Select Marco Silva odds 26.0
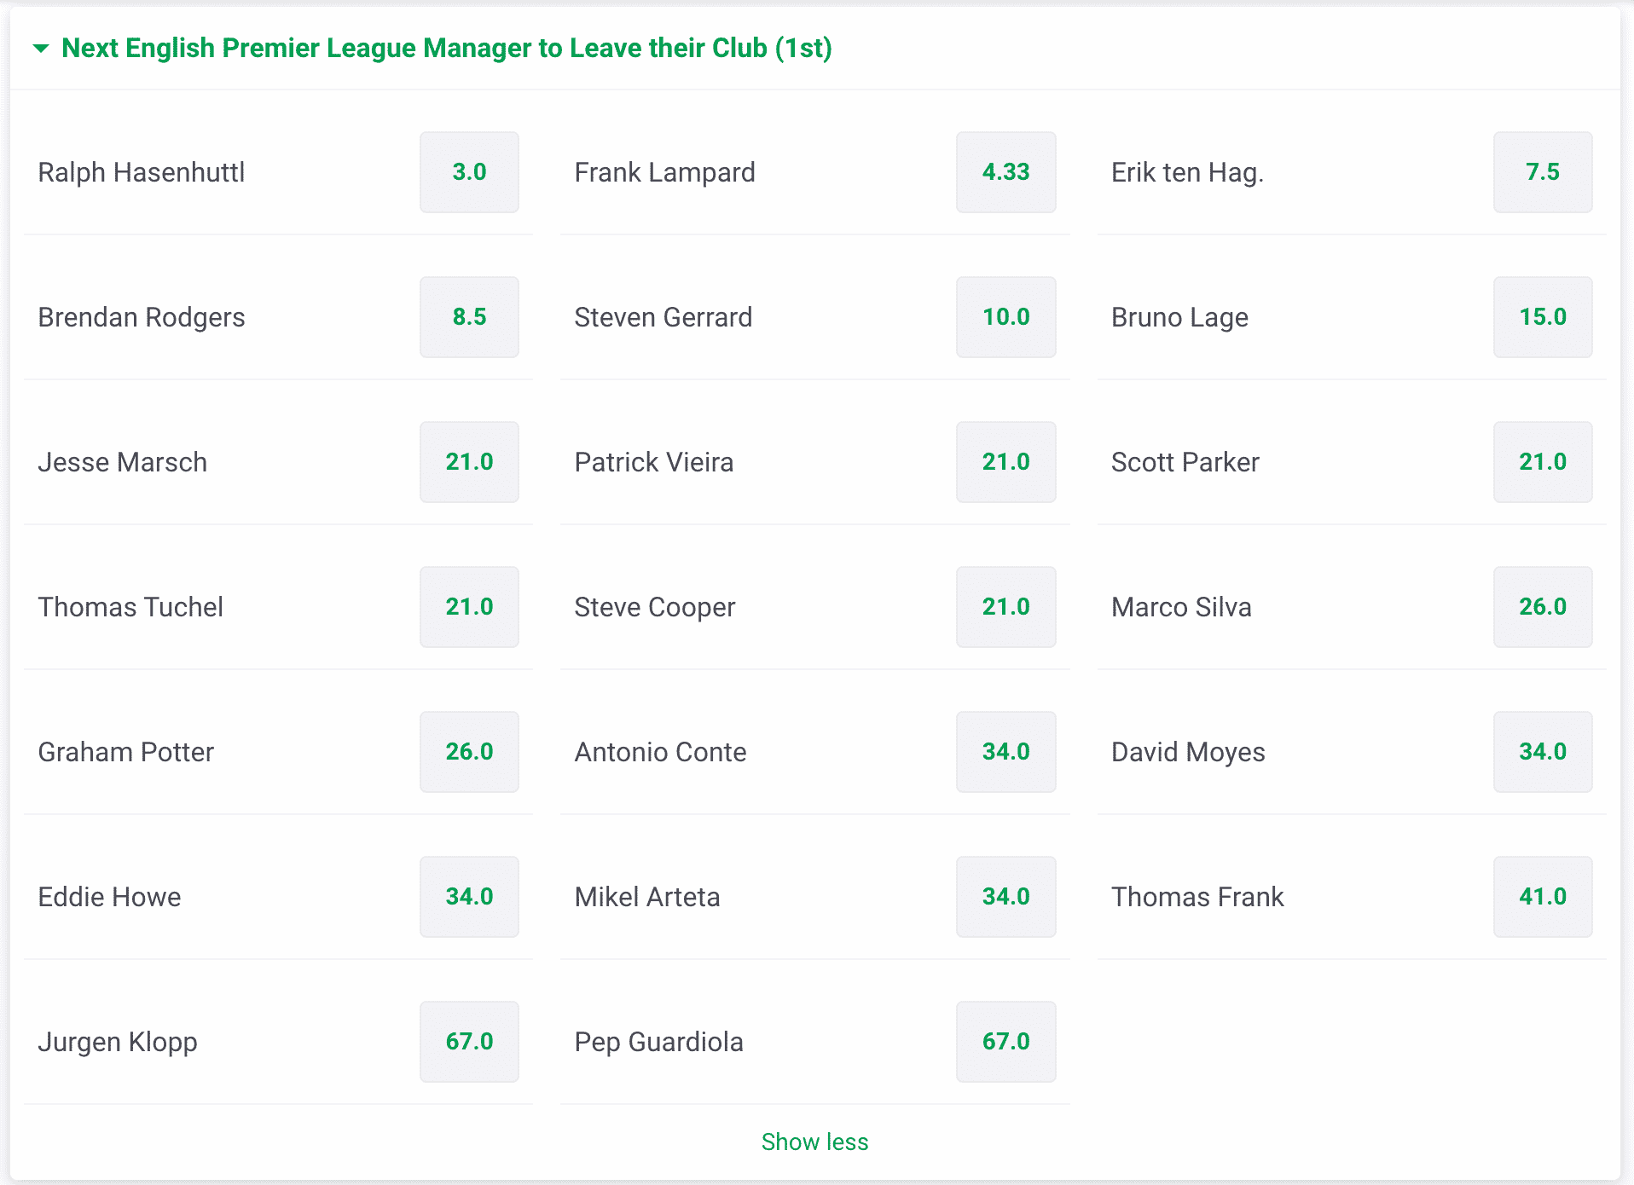 click(x=1543, y=607)
